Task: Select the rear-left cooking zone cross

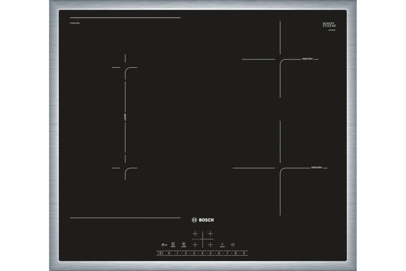Action: [195, 233]
